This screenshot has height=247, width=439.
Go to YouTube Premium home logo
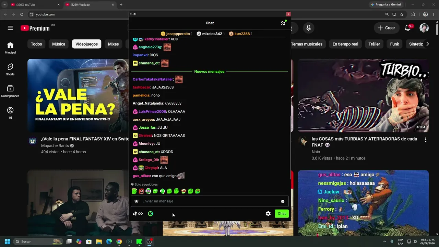[x=35, y=28]
